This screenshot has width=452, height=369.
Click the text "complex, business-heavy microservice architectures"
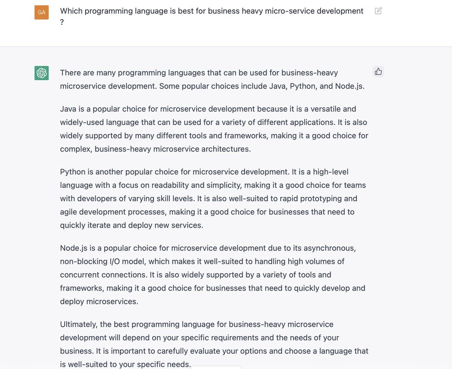click(154, 149)
